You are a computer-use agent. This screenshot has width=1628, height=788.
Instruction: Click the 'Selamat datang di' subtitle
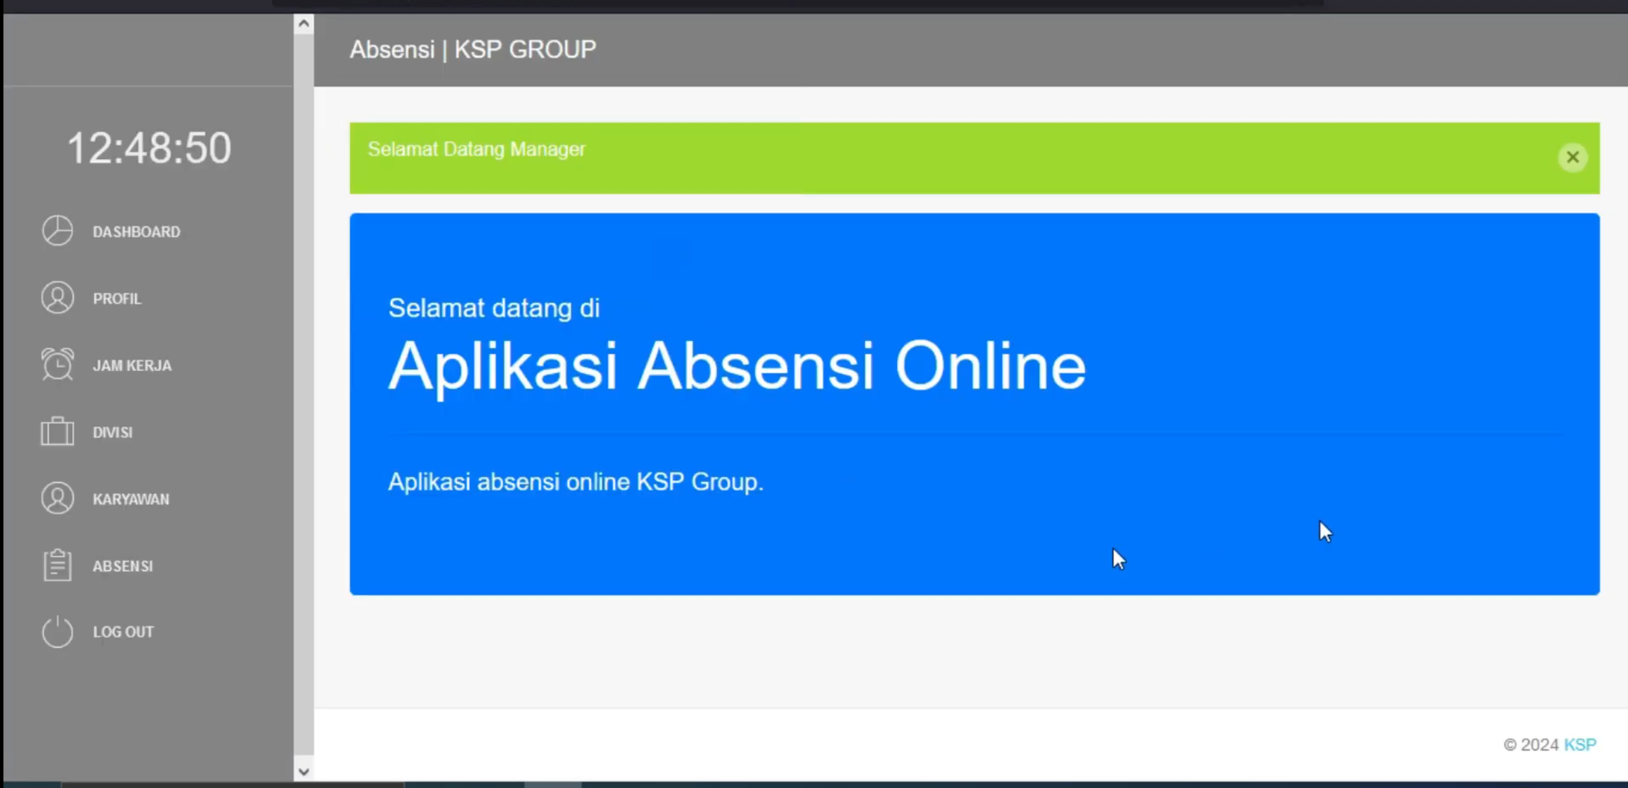coord(494,308)
